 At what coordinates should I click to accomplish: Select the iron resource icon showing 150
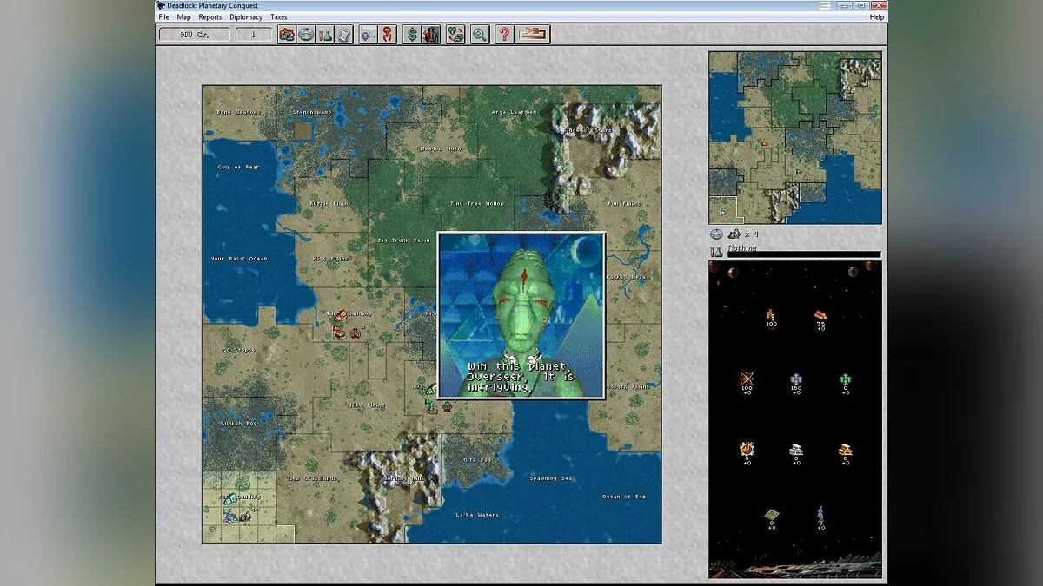(795, 379)
